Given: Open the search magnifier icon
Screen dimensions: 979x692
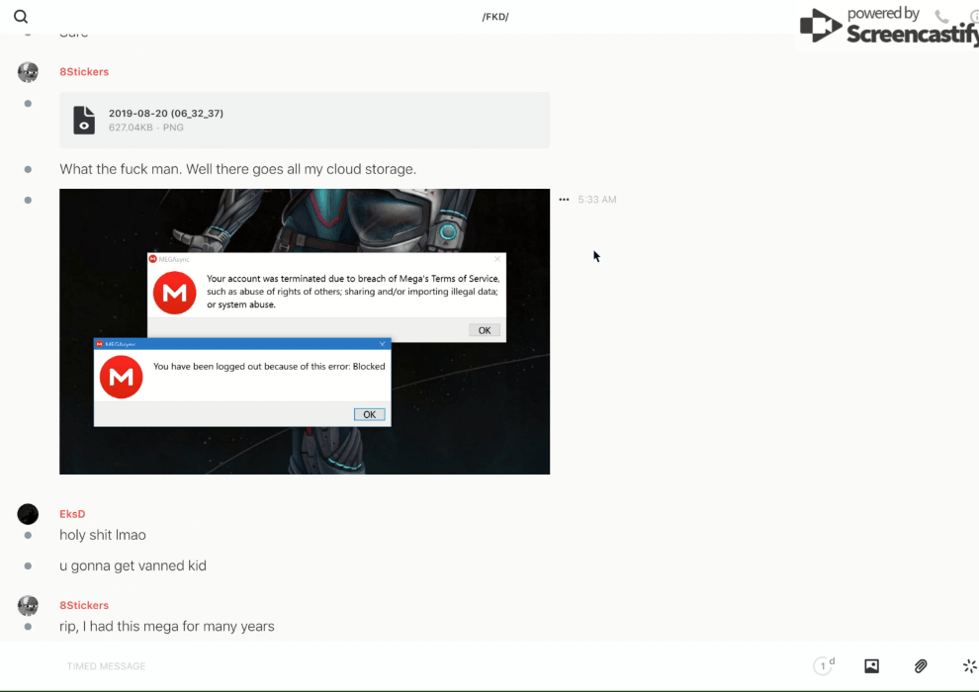Looking at the screenshot, I should pyautogui.click(x=21, y=17).
